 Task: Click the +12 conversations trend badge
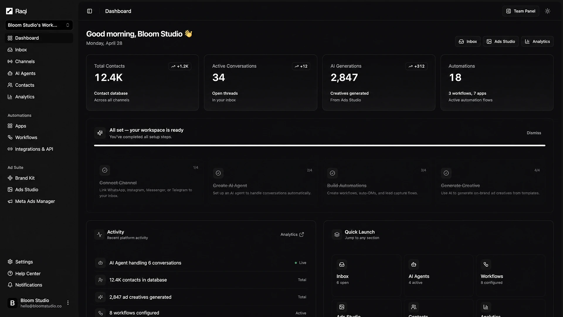pos(301,66)
